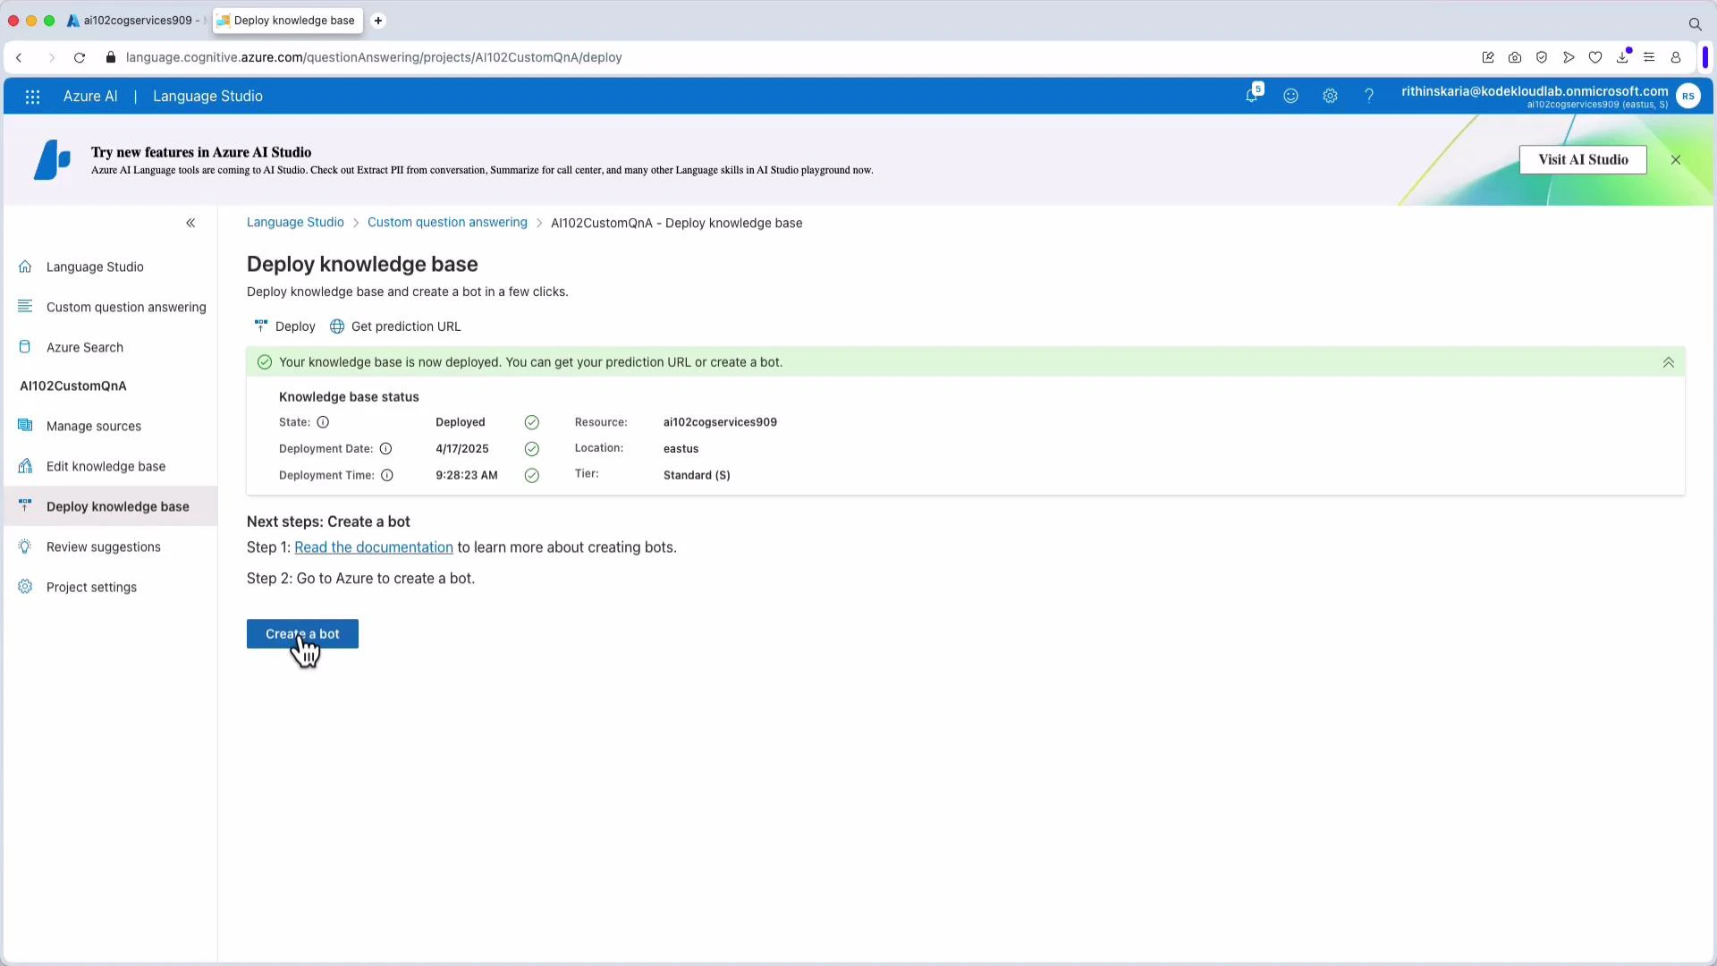This screenshot has height=966, width=1717.
Task: Collapse the deployment success banner
Action: (x=1668, y=362)
